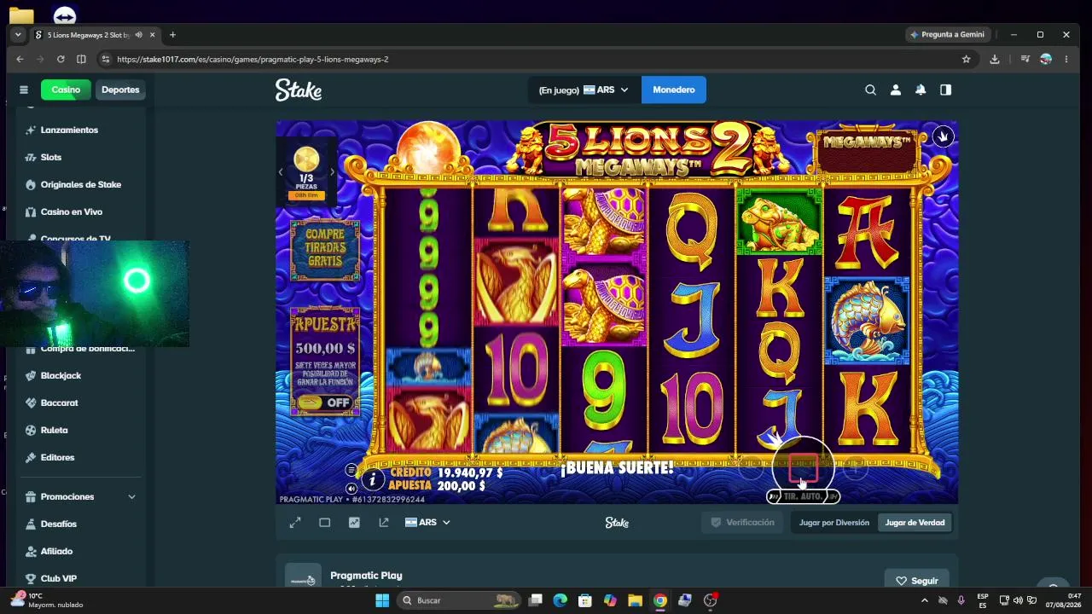Screen dimensions: 1092x614
Task: Open the ARS currency selector below the game
Action: pyautogui.click(x=427, y=523)
